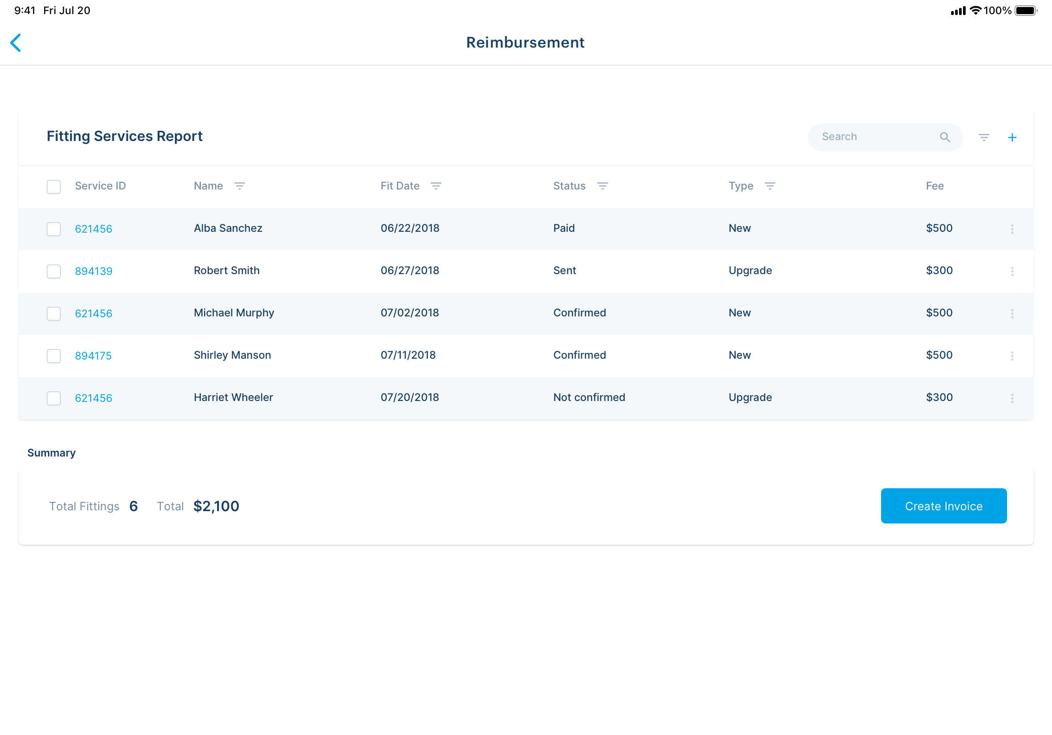This screenshot has width=1052, height=735.
Task: Toggle the select-all checkbox in table header
Action: pos(54,186)
